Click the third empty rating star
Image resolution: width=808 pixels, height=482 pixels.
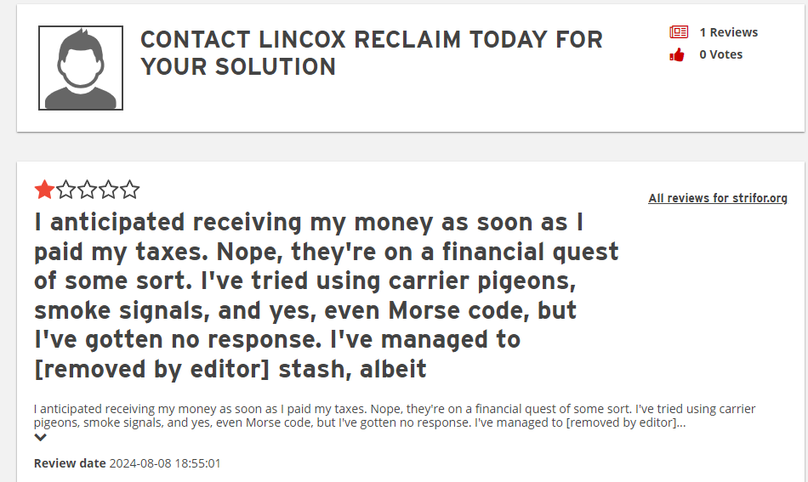[87, 190]
